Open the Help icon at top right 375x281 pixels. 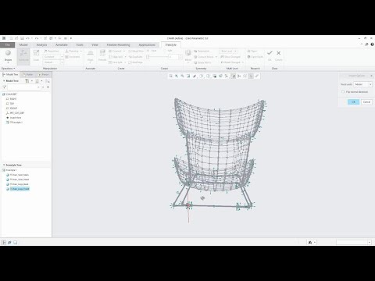point(372,44)
